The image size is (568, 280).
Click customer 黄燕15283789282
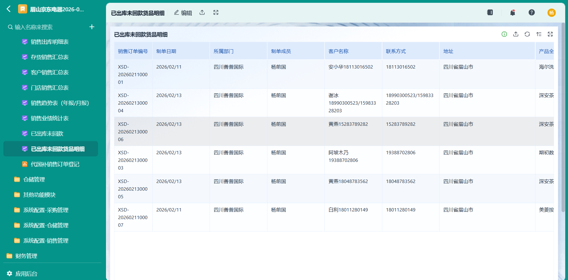coord(348,124)
